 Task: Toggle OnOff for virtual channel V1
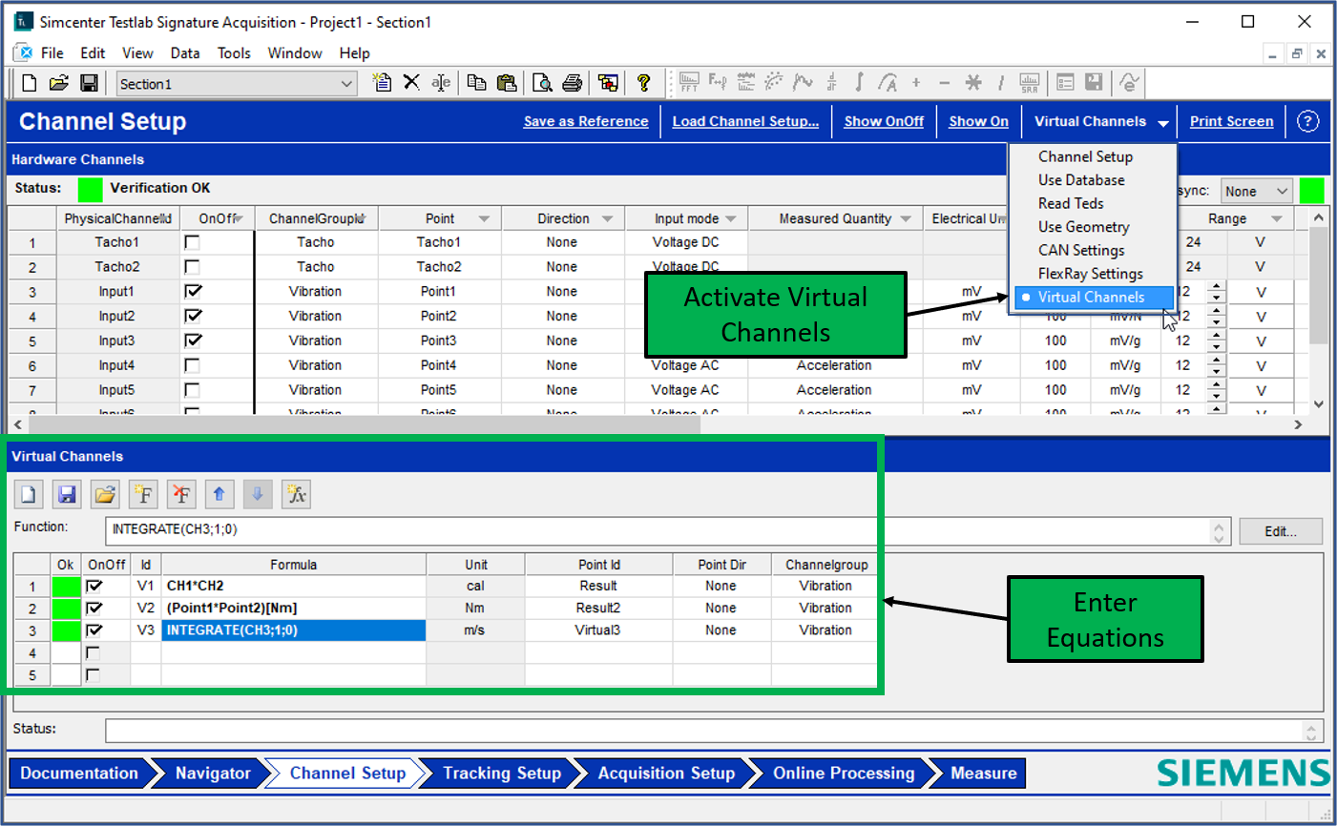tap(94, 586)
